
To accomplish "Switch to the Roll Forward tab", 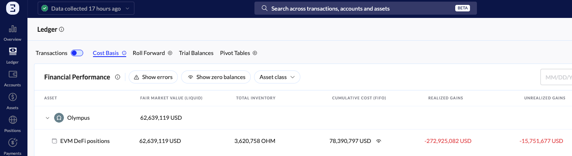I will pos(149,53).
